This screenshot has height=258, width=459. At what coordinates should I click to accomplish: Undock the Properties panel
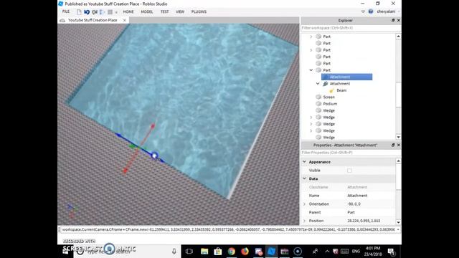click(393, 145)
